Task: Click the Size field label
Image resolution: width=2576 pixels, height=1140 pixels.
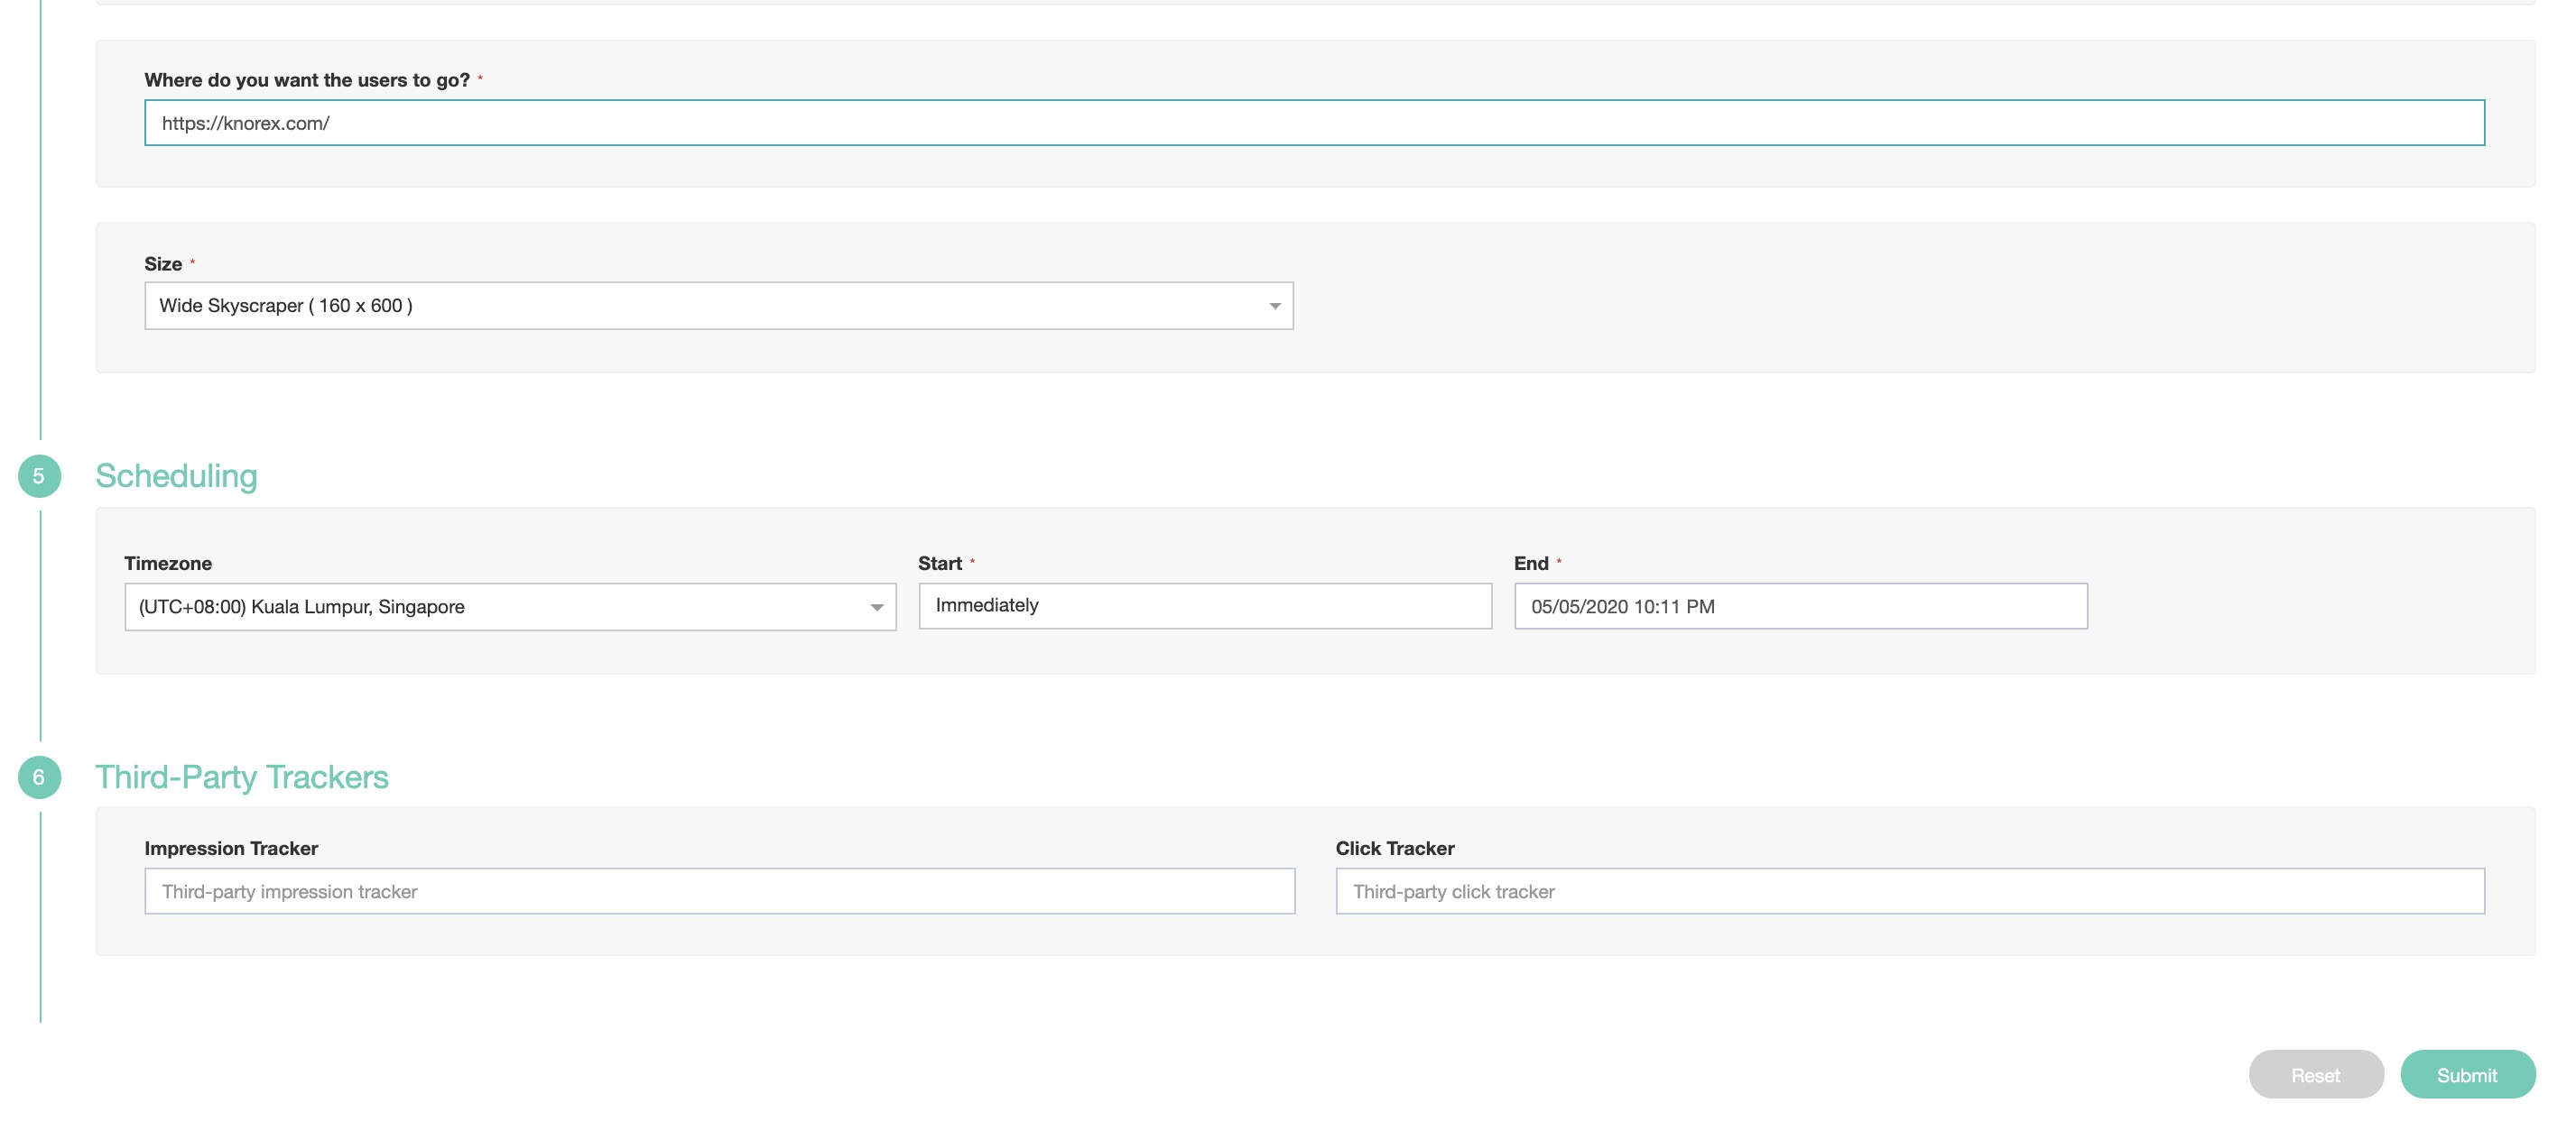Action: (163, 263)
